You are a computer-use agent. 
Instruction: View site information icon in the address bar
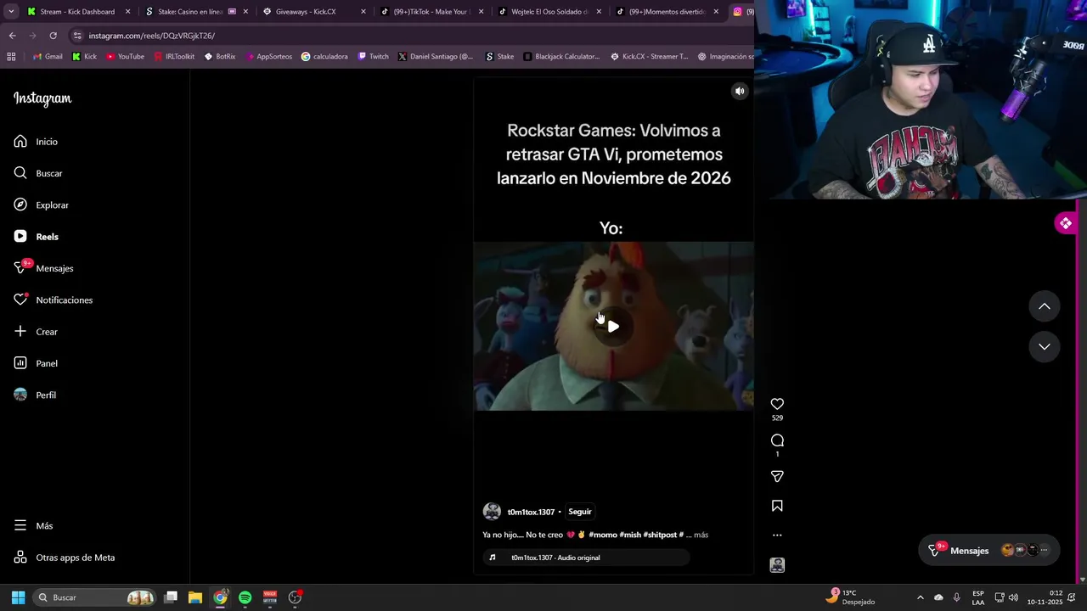point(77,36)
